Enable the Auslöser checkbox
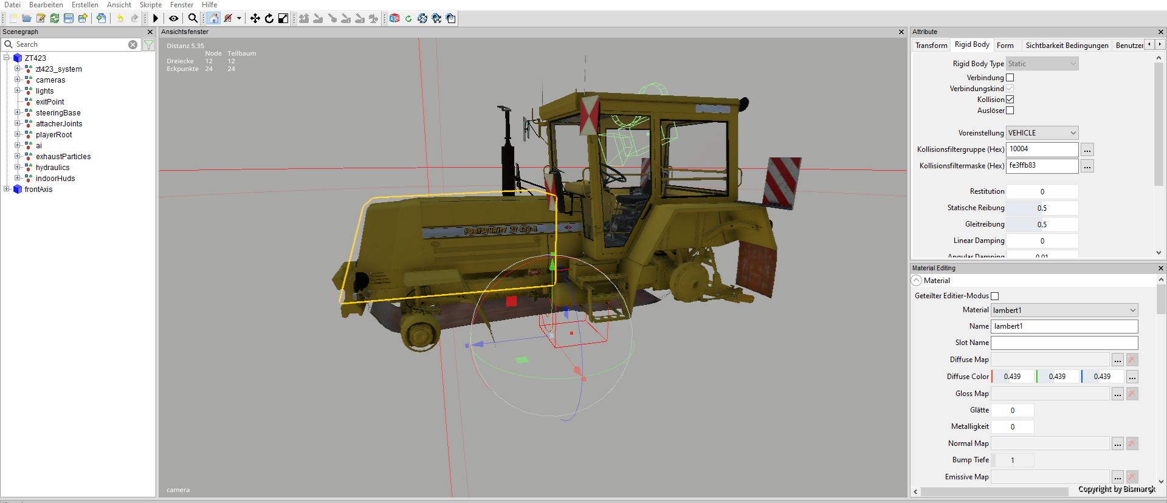Viewport: 1167px width, 503px height. pos(1010,111)
